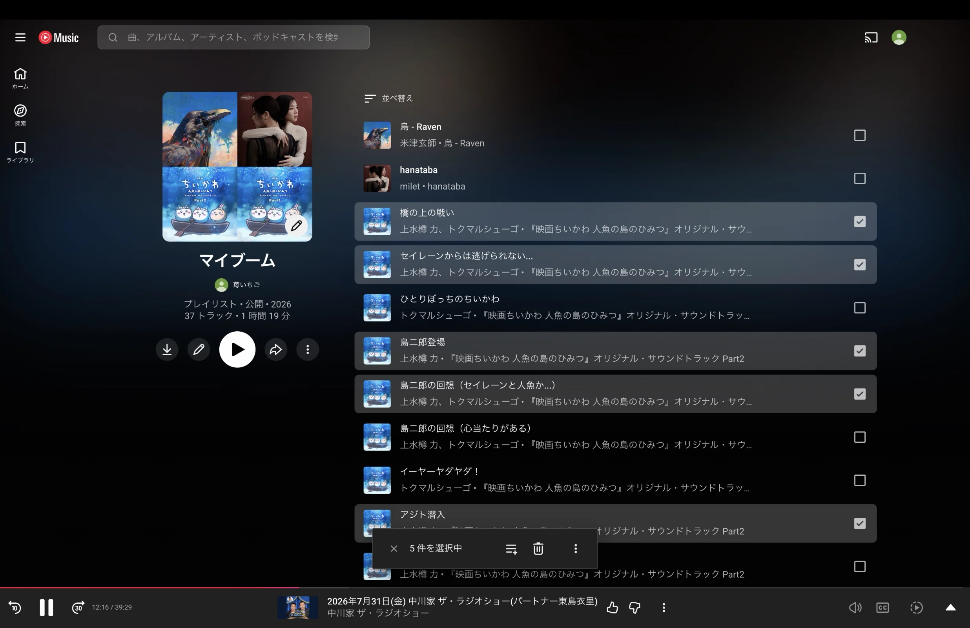
Task: Click the playing episode title text
Action: [462, 601]
